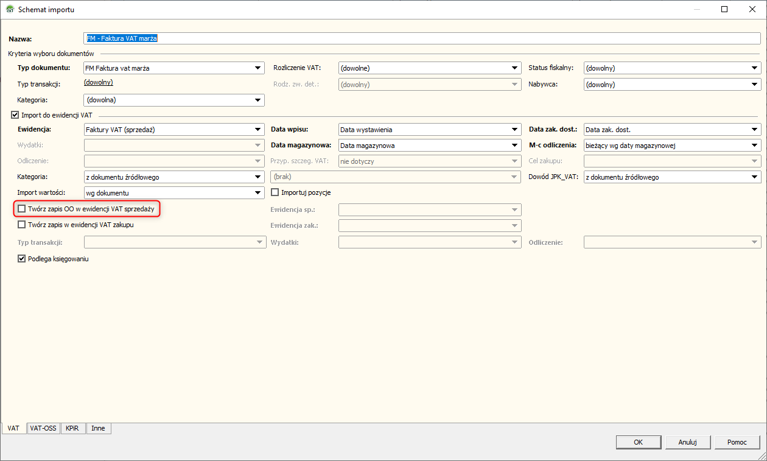This screenshot has width=767, height=461.
Task: Open Status fiskalny dropdown
Action: pos(672,68)
